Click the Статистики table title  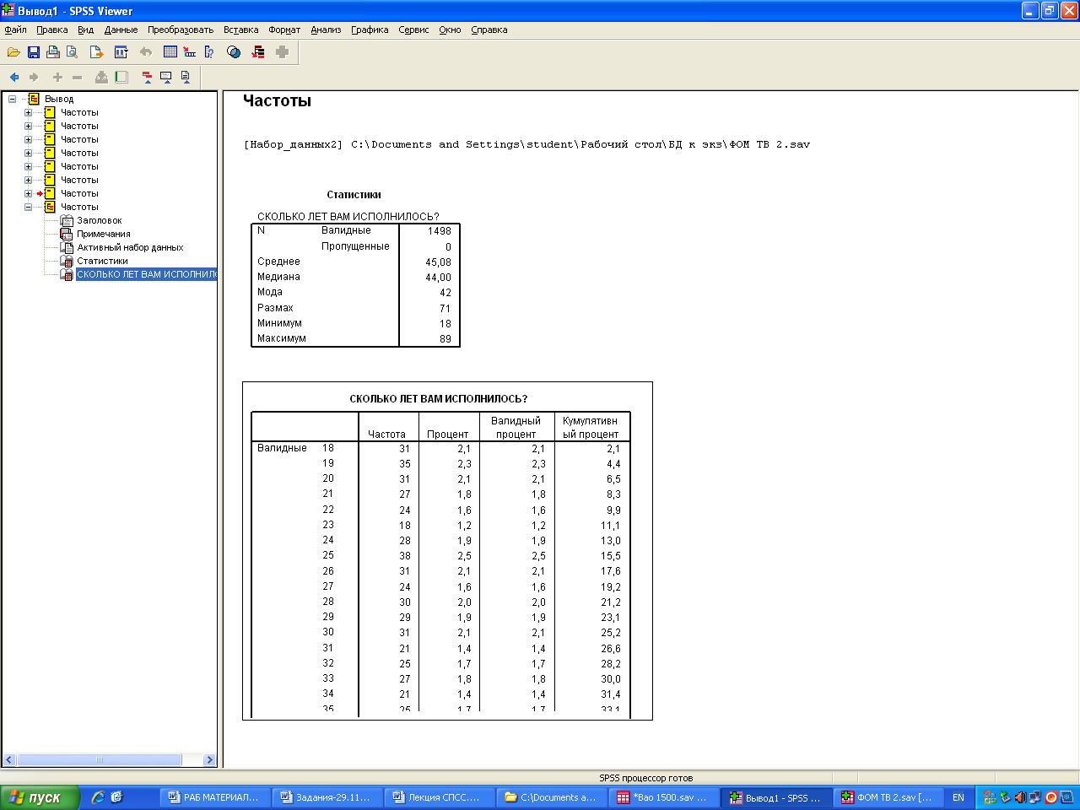(x=354, y=195)
